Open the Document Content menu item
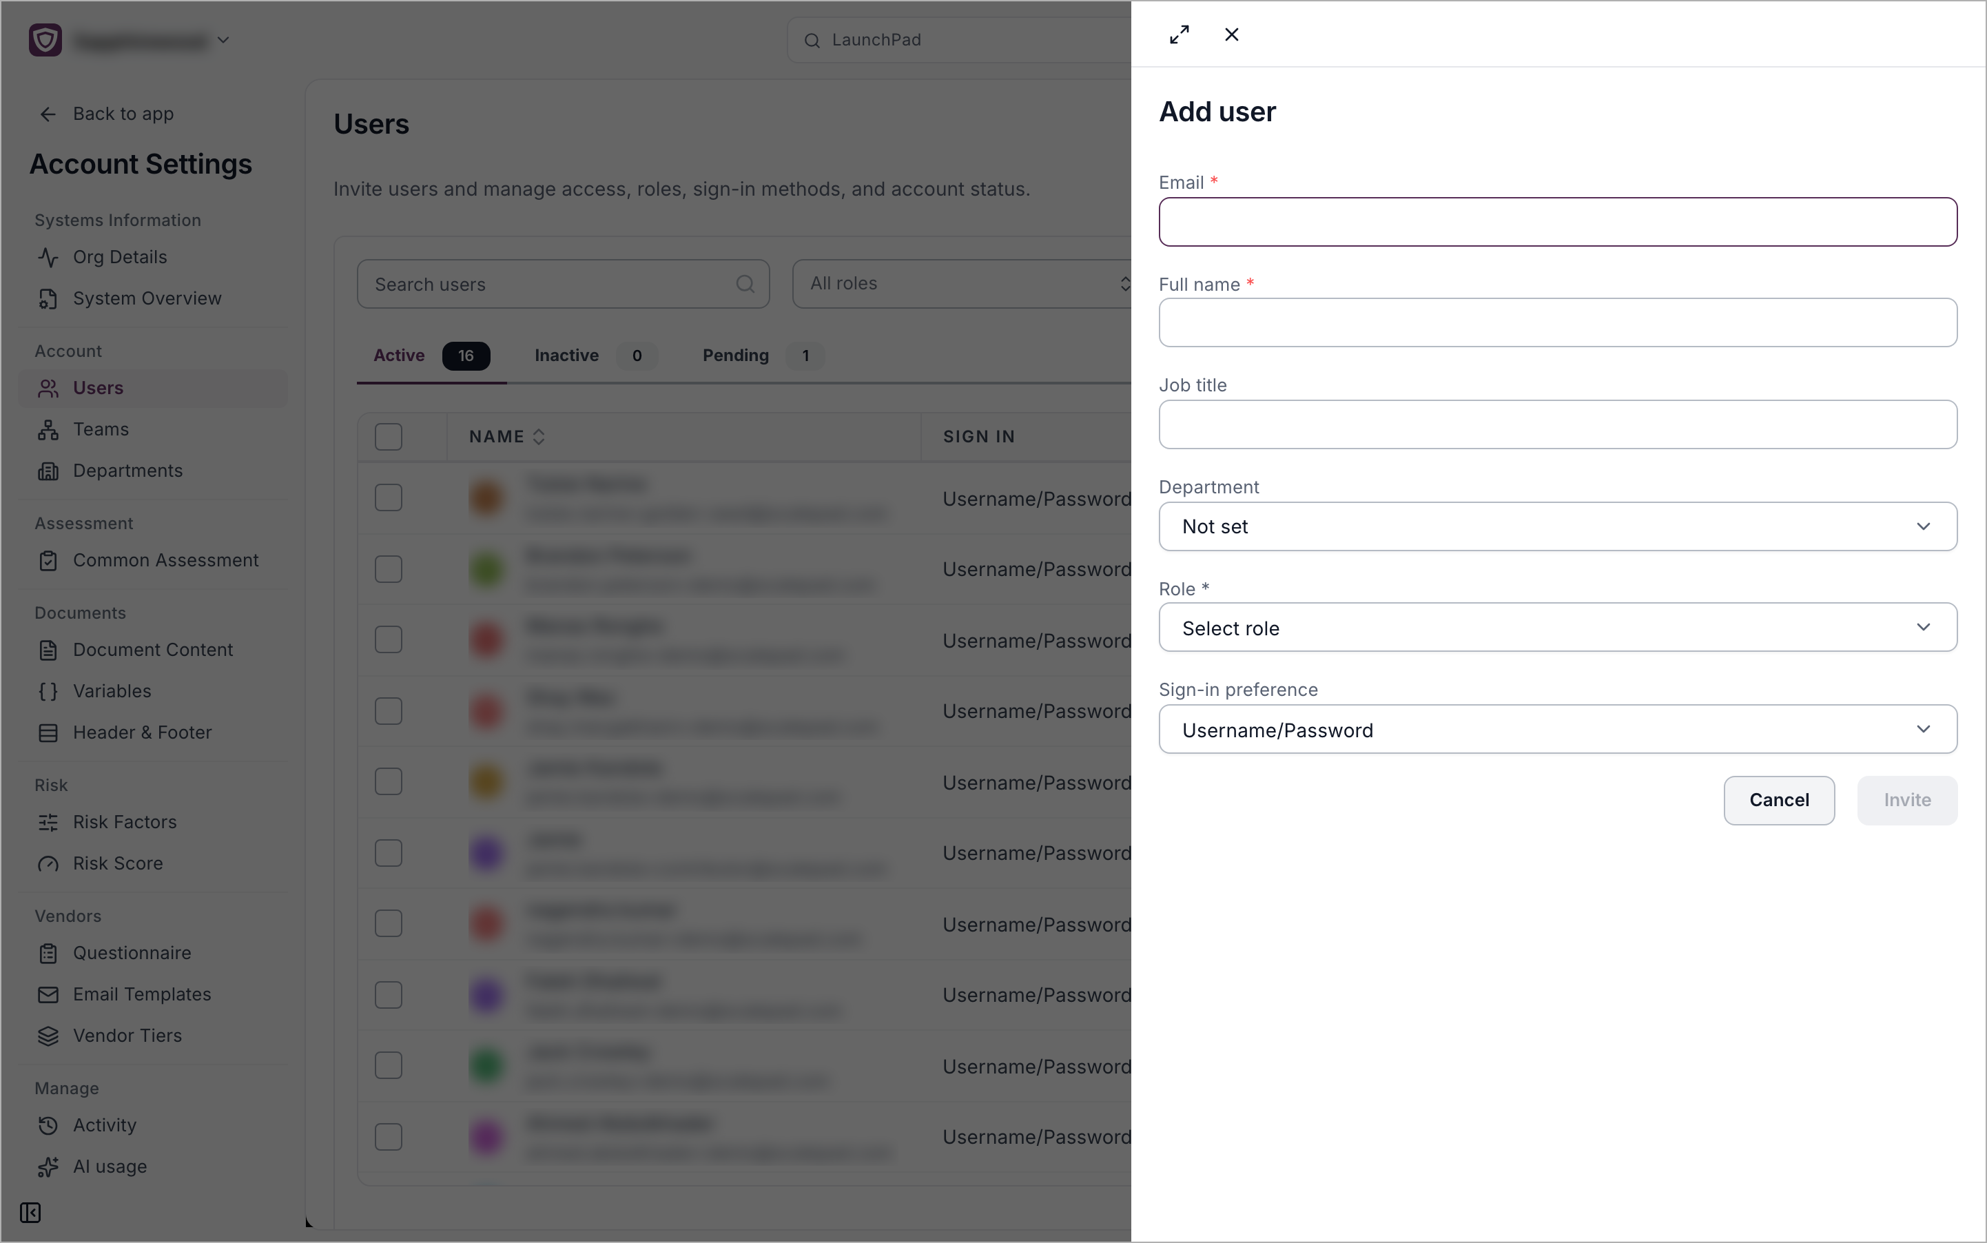 153,650
